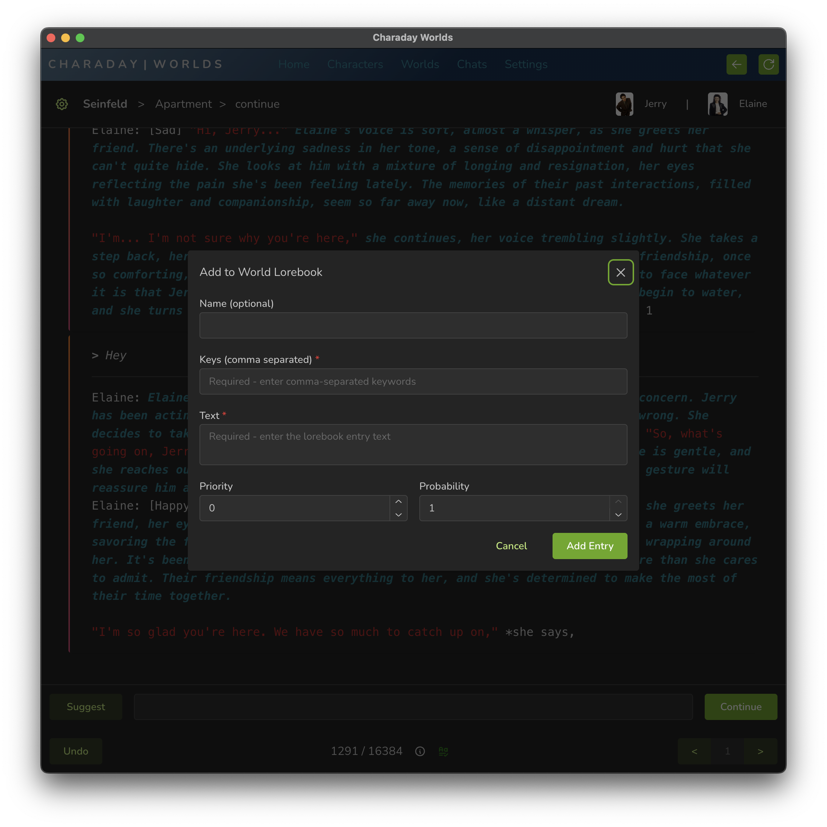Click the refresh icon in header
827x827 pixels.
[x=768, y=64]
